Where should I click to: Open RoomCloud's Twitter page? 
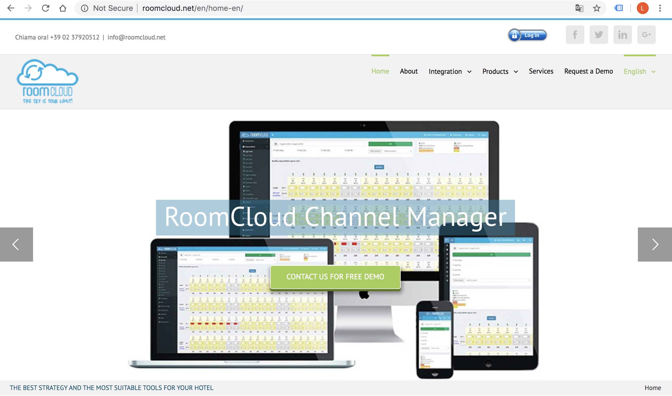pyautogui.click(x=599, y=35)
